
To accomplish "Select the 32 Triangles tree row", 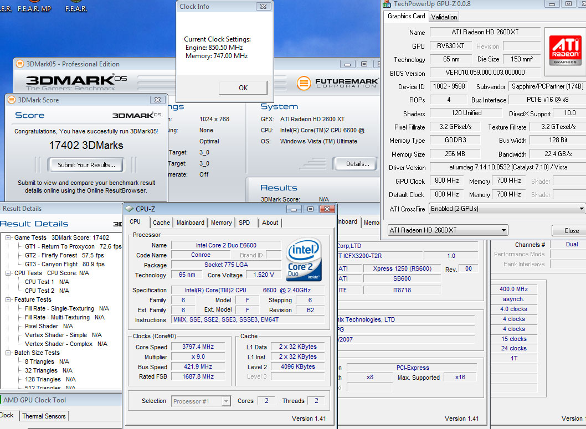I will coord(49,370).
